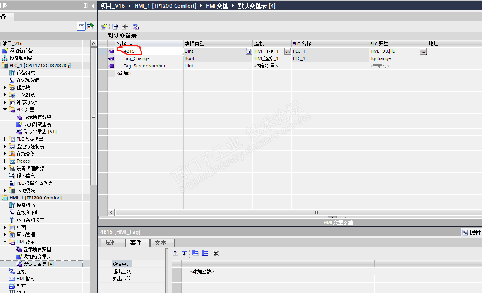Viewport: 482px width, 293px height.
Task: Open PLC tag picker next to TIME_DB.jilu
Action: [x=423, y=51]
